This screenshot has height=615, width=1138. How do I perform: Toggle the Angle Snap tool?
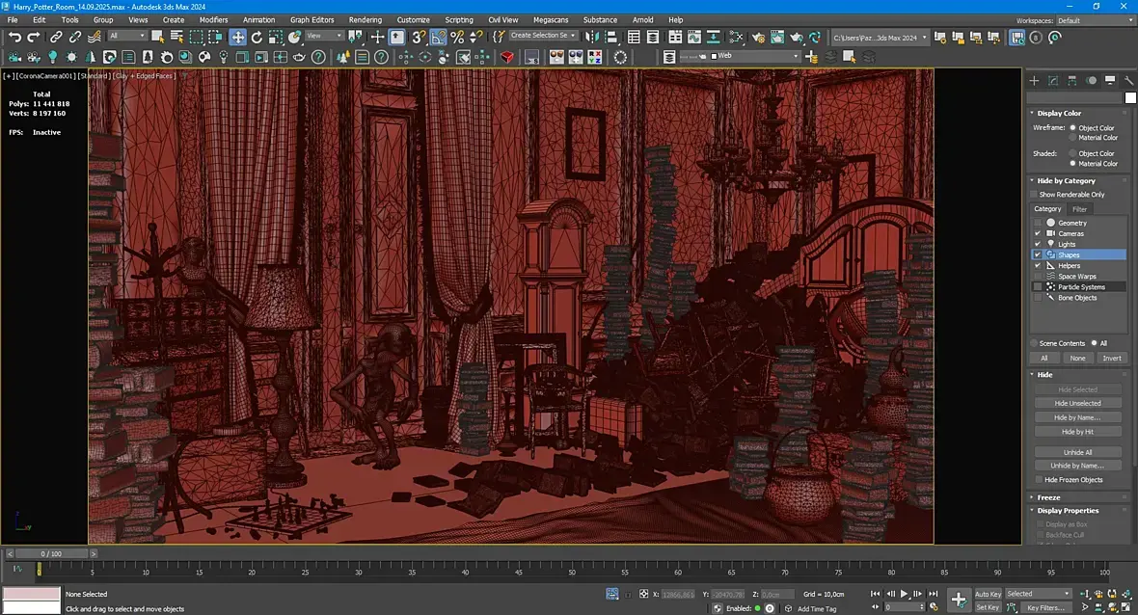tap(438, 37)
